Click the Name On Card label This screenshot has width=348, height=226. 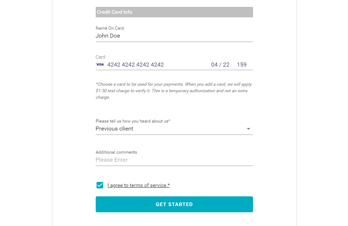[109, 28]
